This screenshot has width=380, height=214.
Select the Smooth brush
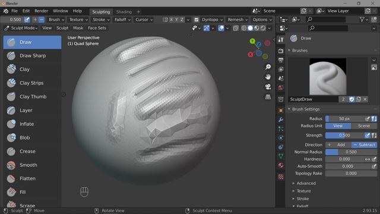click(x=32, y=165)
